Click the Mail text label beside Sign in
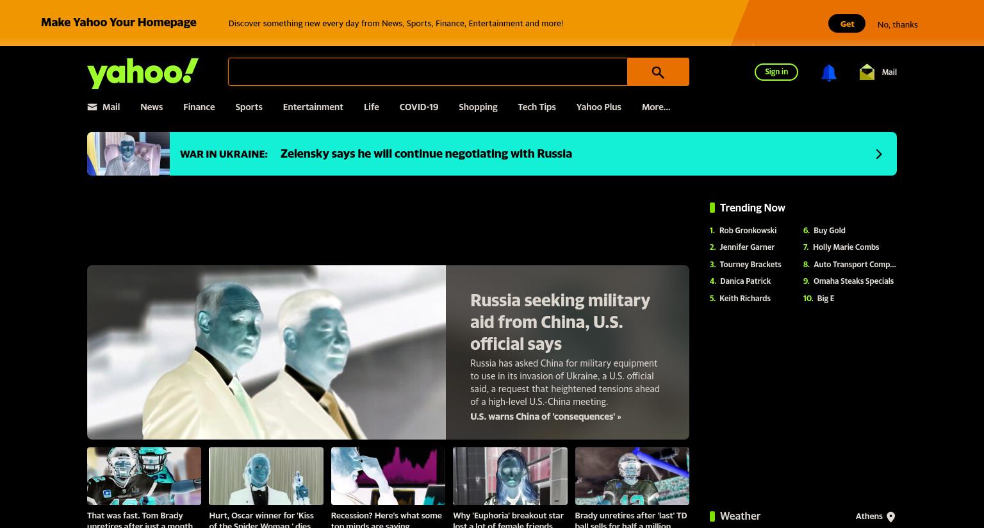 (889, 72)
